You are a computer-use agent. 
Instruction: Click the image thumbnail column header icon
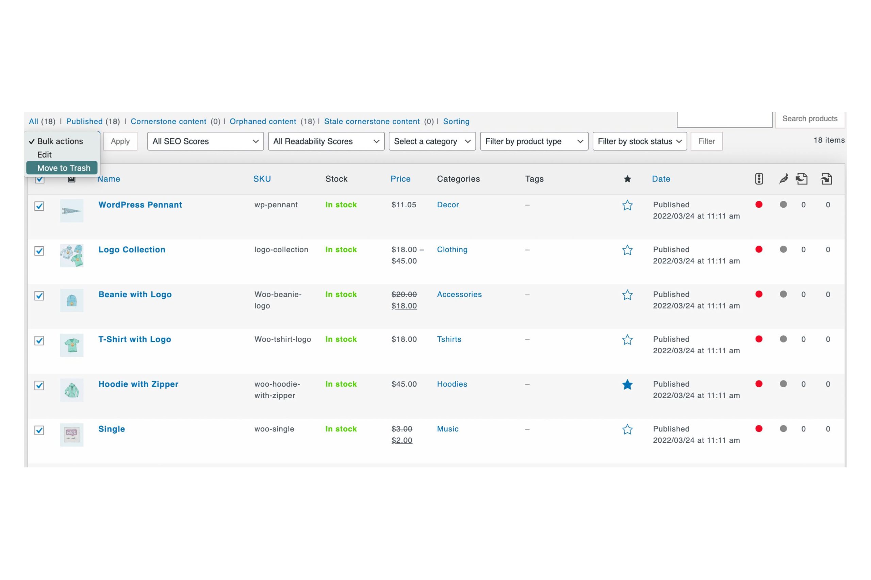71,179
